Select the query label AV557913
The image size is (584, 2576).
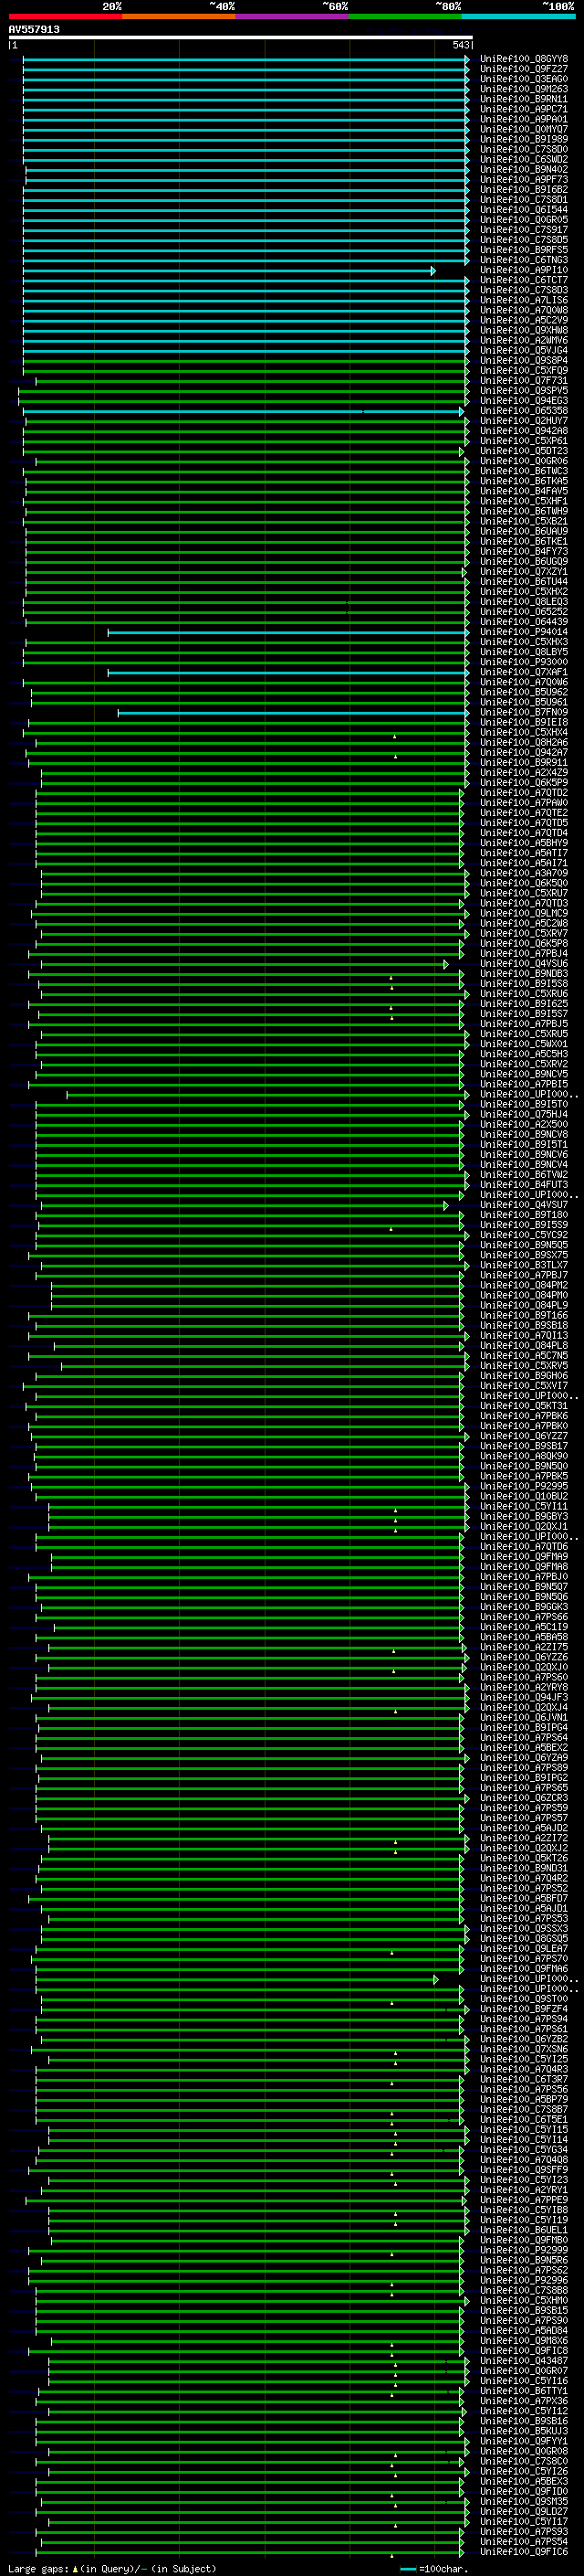[x=34, y=29]
